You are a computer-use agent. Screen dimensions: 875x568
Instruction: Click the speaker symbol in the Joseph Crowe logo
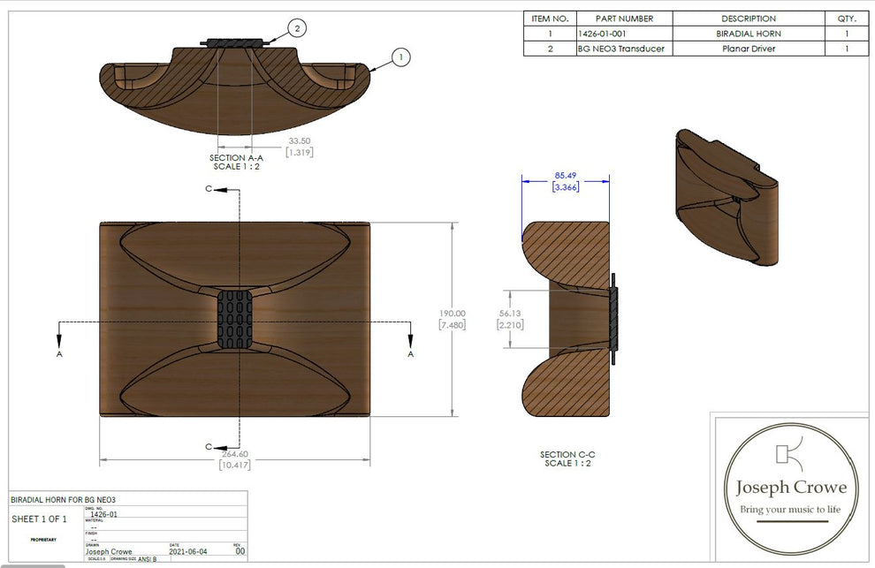coord(781,454)
